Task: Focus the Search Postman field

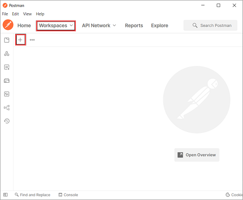Action: (210, 25)
